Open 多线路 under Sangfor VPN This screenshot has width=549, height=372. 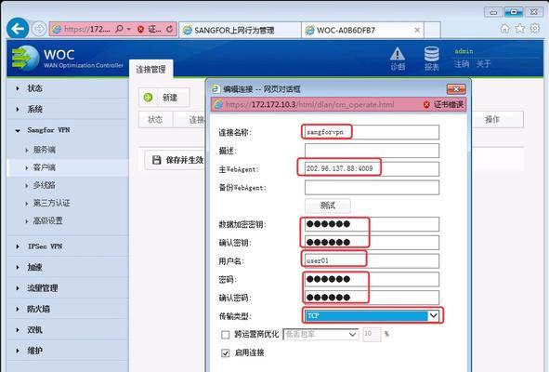pos(44,185)
